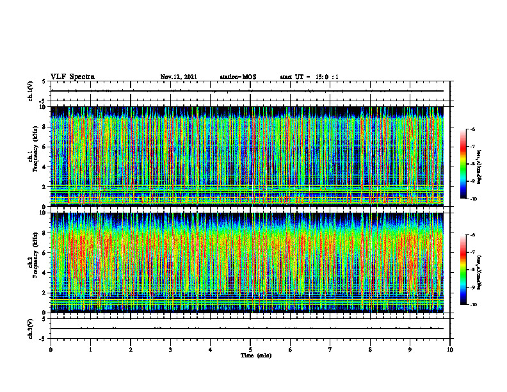Image resolution: width=507 pixels, height=392 pixels.
Task: Click the "8" kHz tick of ch.1 frequency axis
Action: coord(45,127)
